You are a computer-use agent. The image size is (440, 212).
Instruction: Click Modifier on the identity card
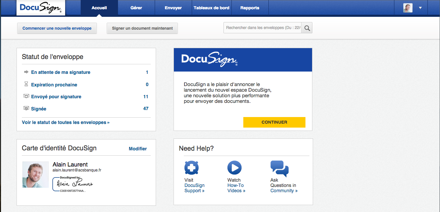(x=138, y=149)
